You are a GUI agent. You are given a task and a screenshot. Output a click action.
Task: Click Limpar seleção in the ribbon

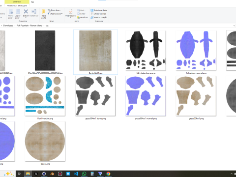pos(98,14)
